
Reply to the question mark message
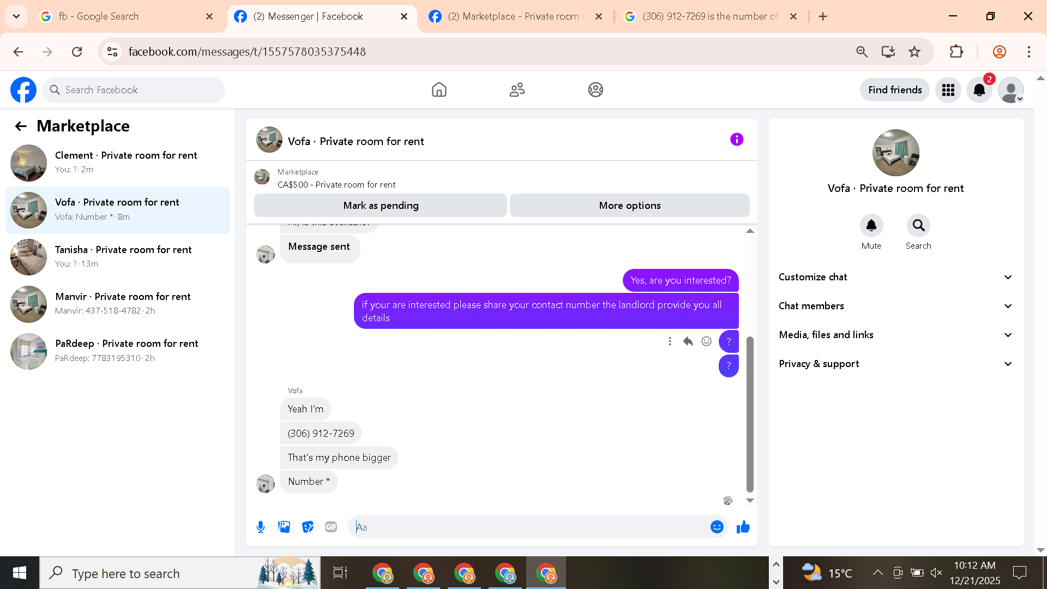[x=688, y=341]
